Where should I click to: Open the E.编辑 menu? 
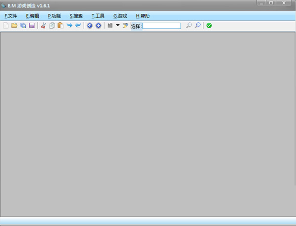point(32,16)
